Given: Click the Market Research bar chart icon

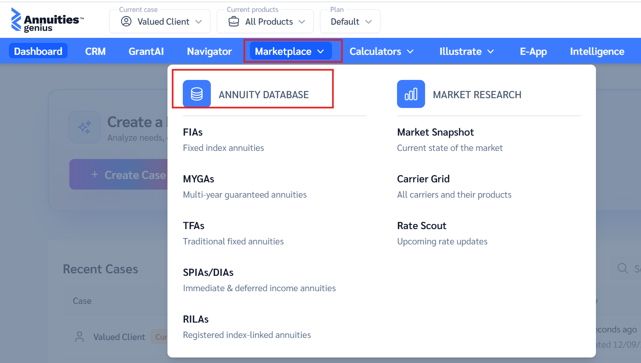Looking at the screenshot, I should click(x=411, y=94).
